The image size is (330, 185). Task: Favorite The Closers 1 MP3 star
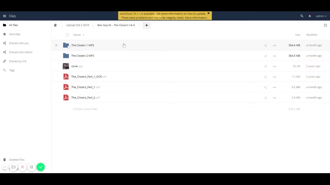pyautogui.click(x=56, y=45)
